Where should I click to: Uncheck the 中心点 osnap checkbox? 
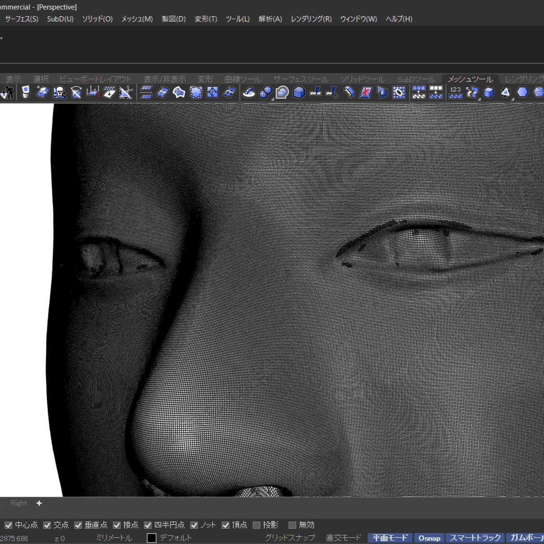9,525
